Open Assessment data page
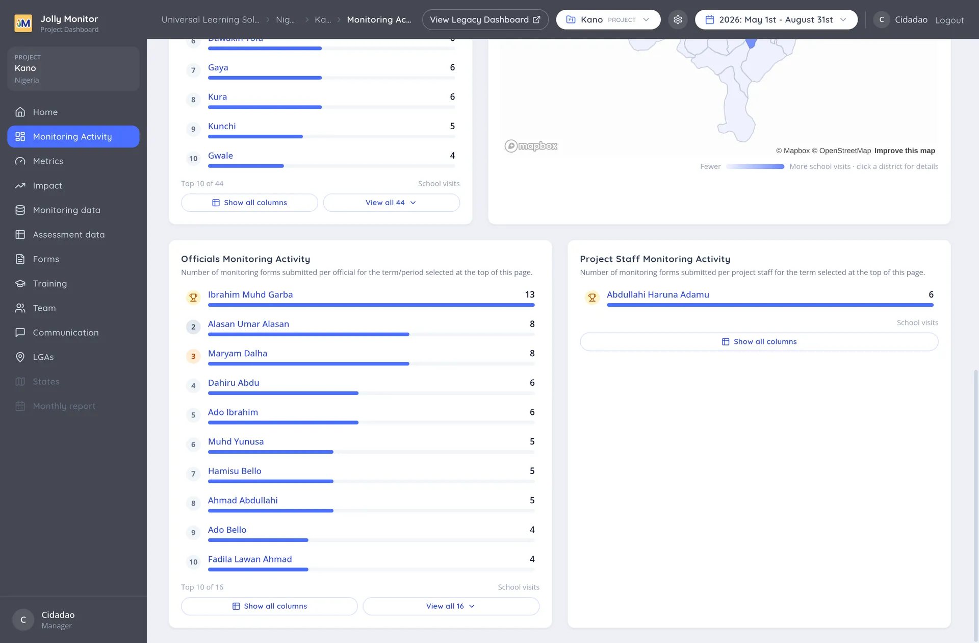 click(x=73, y=234)
